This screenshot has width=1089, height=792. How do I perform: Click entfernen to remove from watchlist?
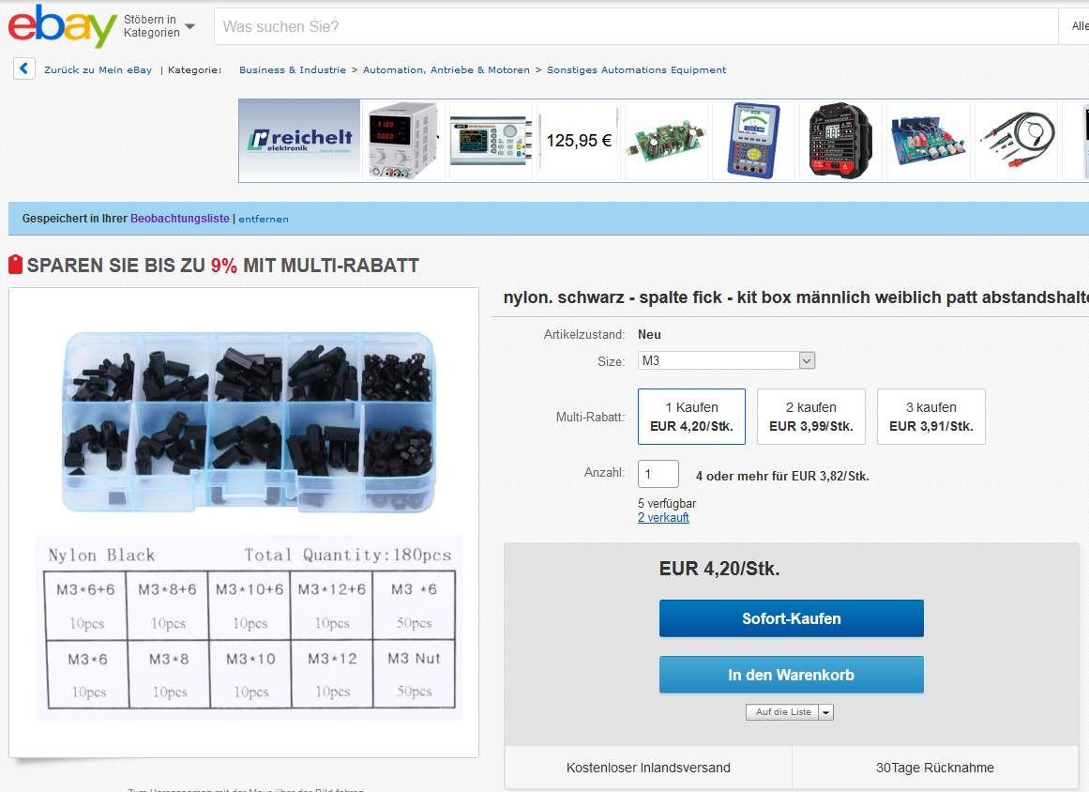(x=264, y=219)
